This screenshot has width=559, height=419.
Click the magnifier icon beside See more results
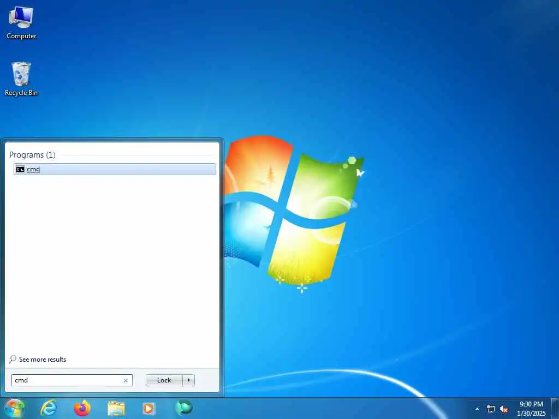13,359
